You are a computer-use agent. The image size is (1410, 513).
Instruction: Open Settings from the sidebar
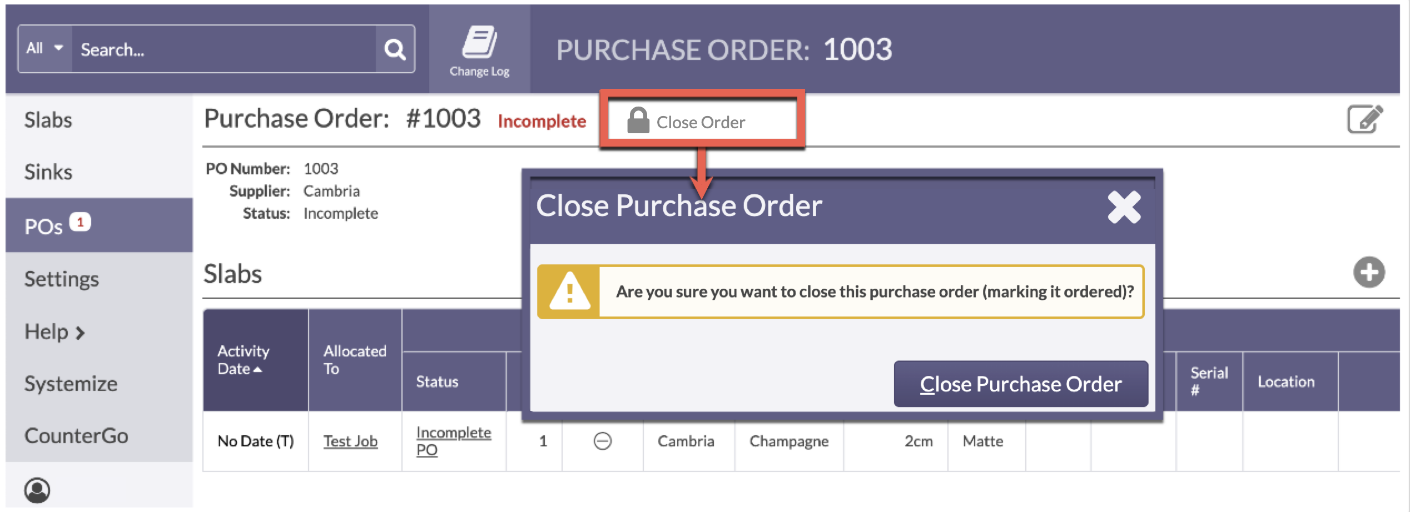click(61, 279)
